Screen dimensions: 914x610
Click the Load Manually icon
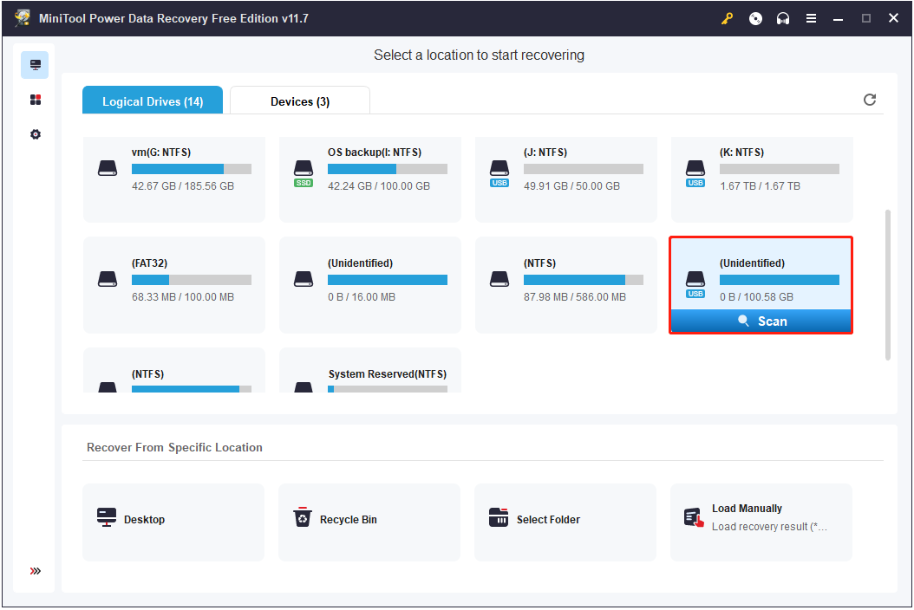[x=694, y=517]
